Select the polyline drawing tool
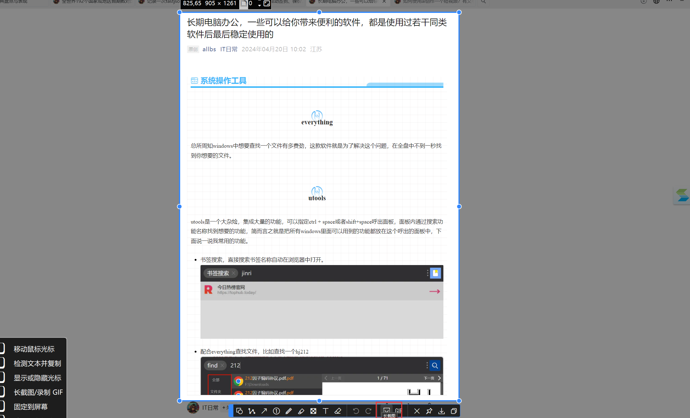This screenshot has width=690, height=418. 252,411
